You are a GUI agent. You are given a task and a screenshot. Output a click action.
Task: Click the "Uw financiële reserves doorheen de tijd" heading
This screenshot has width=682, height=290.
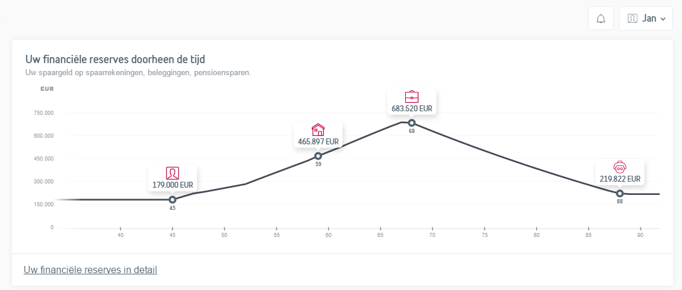[116, 59]
